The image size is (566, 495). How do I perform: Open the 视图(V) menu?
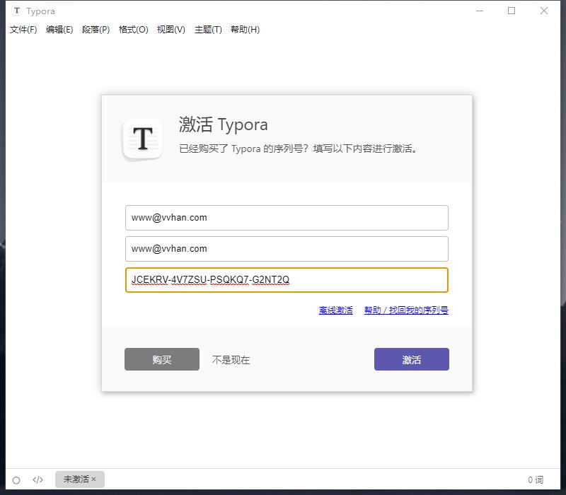(x=171, y=30)
